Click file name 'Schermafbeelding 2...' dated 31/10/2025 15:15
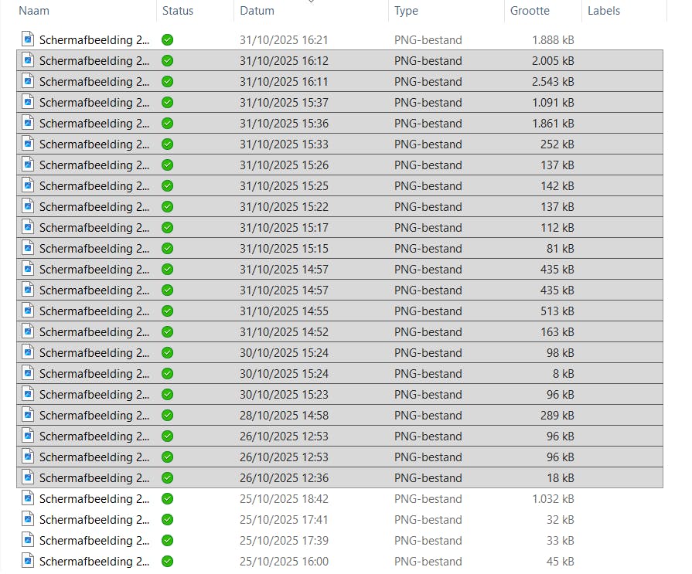This screenshot has height=574, width=692. (x=94, y=249)
